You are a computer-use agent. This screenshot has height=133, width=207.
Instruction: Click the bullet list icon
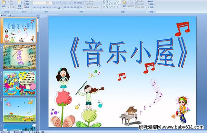point(66,3)
